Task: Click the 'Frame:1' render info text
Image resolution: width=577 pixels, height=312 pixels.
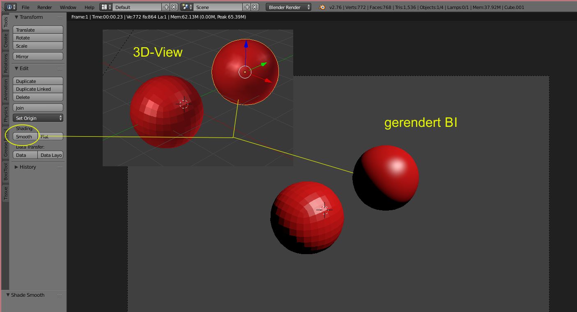Action: coord(80,17)
